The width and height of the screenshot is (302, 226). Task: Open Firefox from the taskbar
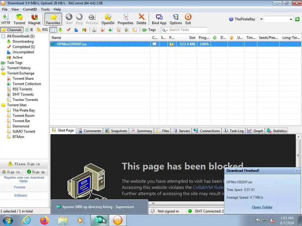point(45,220)
